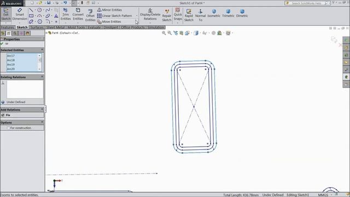350x197 pixels.
Task: Click Linear Sketch Pattern
Action: pyautogui.click(x=114, y=16)
